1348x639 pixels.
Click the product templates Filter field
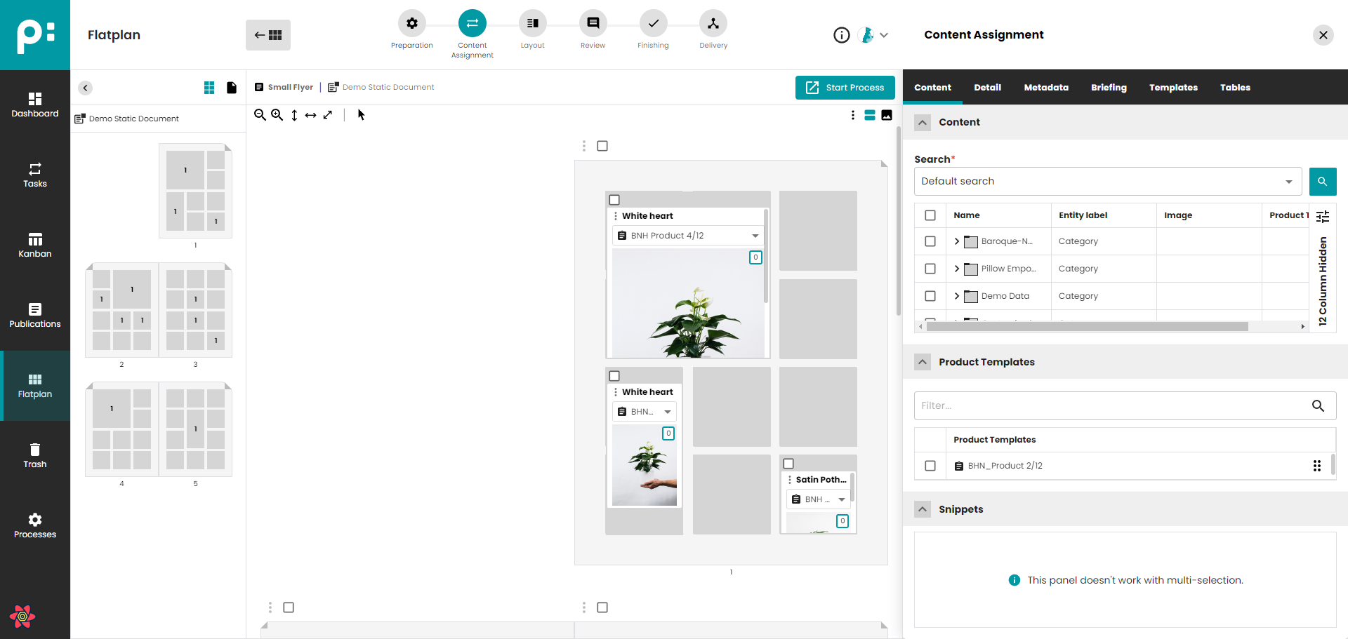click(1109, 405)
